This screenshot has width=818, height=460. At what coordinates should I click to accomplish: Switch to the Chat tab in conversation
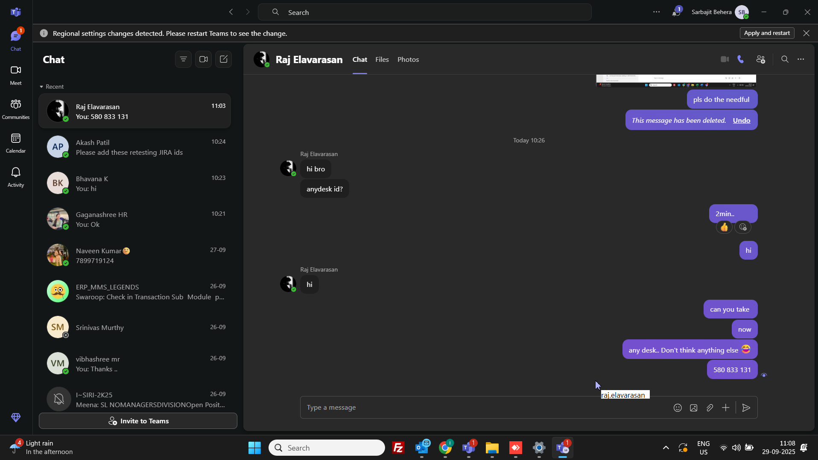pyautogui.click(x=360, y=59)
